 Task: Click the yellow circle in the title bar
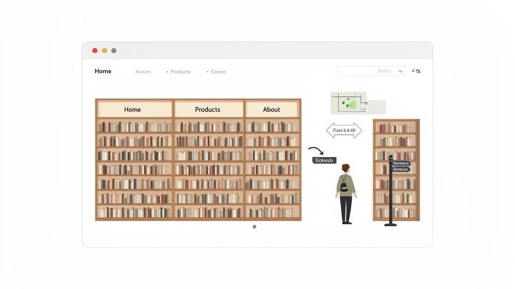pyautogui.click(x=104, y=50)
